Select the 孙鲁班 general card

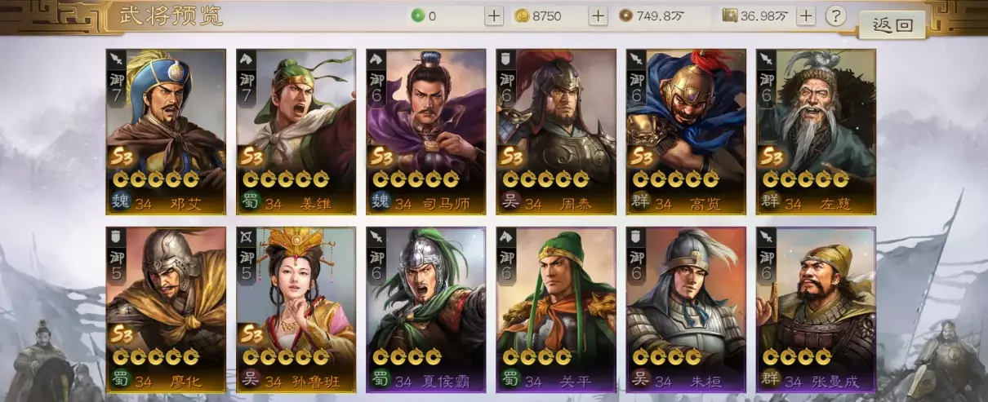[x=296, y=310]
